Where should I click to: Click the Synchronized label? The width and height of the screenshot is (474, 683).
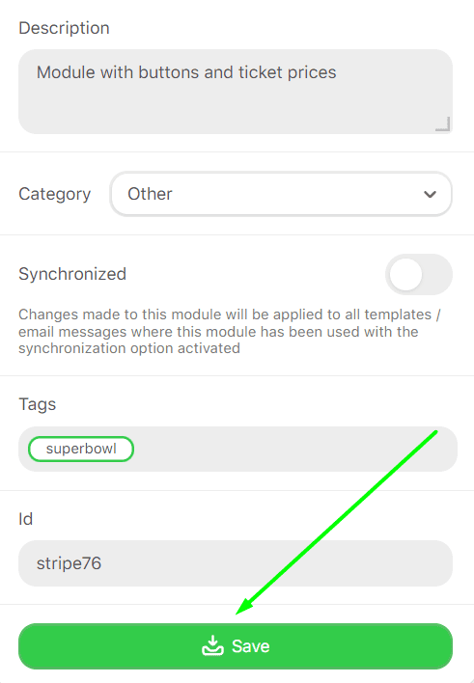(72, 274)
